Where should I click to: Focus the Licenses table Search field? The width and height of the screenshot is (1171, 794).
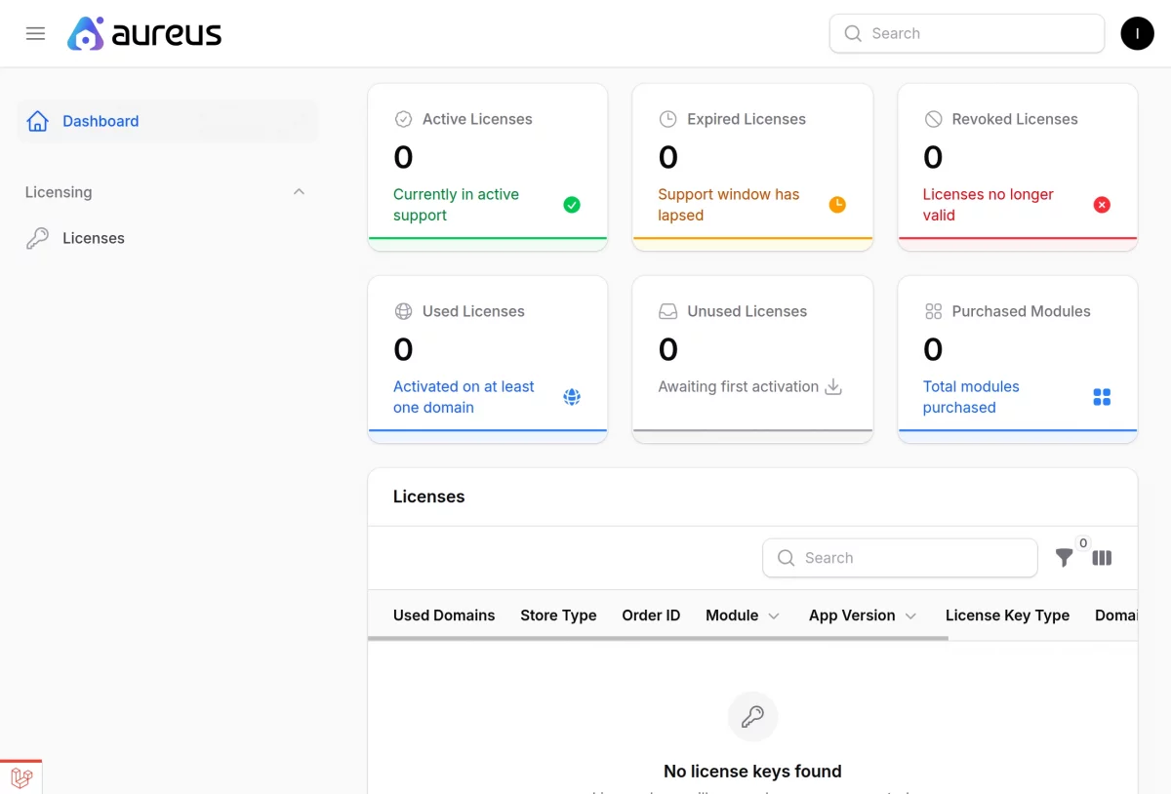[900, 558]
